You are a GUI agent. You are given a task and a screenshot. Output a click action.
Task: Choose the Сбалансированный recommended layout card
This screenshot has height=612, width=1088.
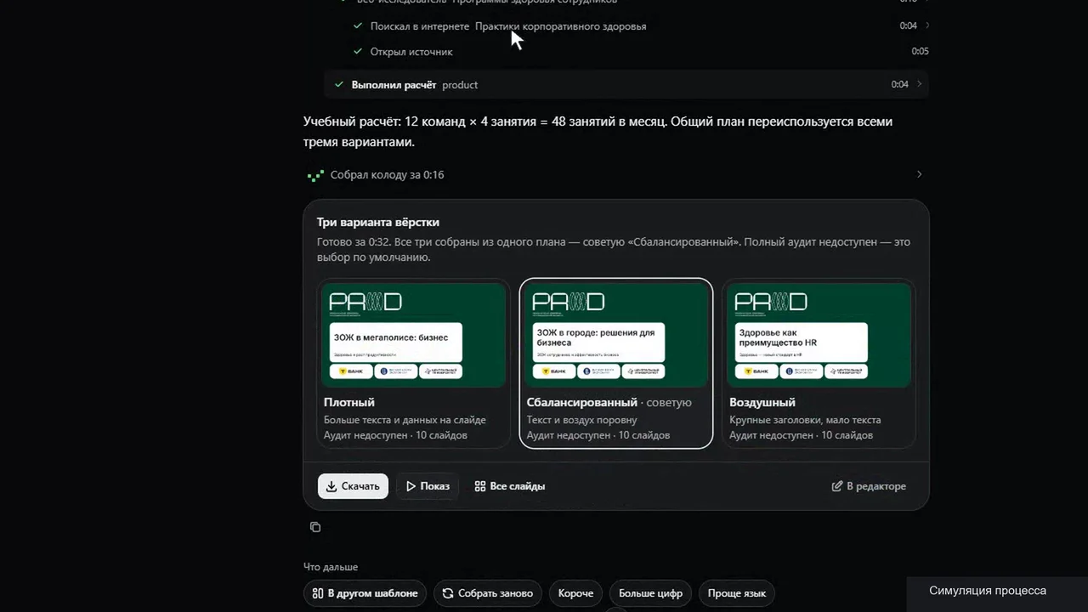[616, 363]
